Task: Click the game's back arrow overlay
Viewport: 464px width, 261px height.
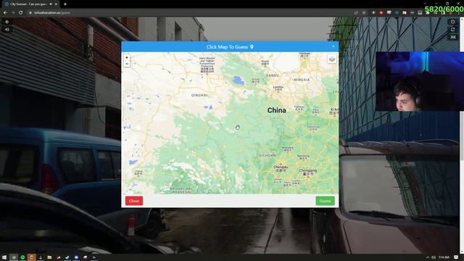Action: pos(7,22)
